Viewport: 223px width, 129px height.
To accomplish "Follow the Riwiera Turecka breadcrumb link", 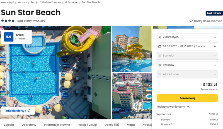I will click(x=51, y=2).
